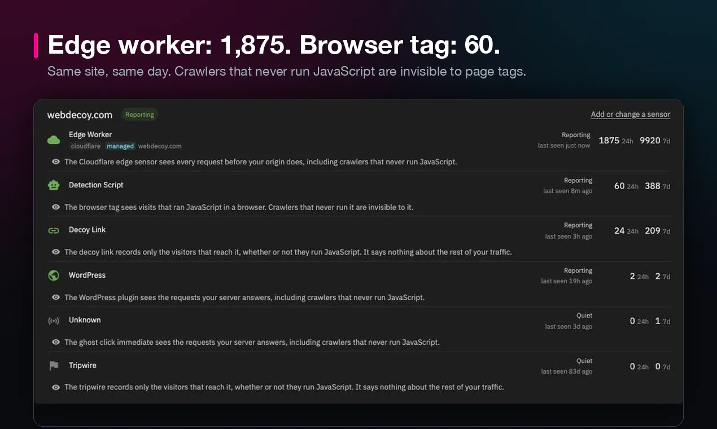The image size is (717, 429).
Task: Click the 2 24h count for WordPress
Action: coord(639,277)
